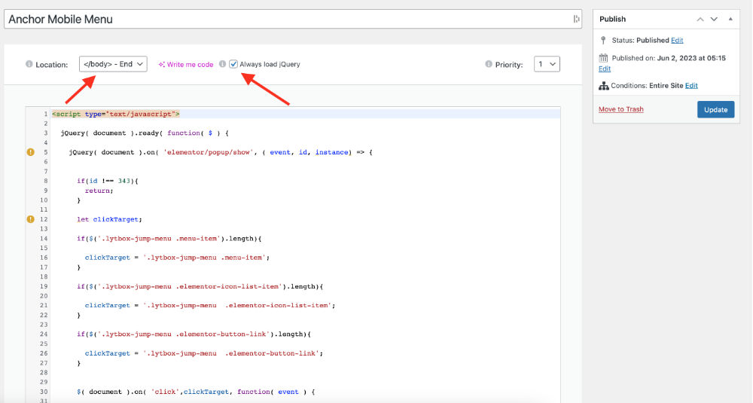The height and width of the screenshot is (403, 753).
Task: Click the line 14 .menu-item length check
Action: coord(169,238)
